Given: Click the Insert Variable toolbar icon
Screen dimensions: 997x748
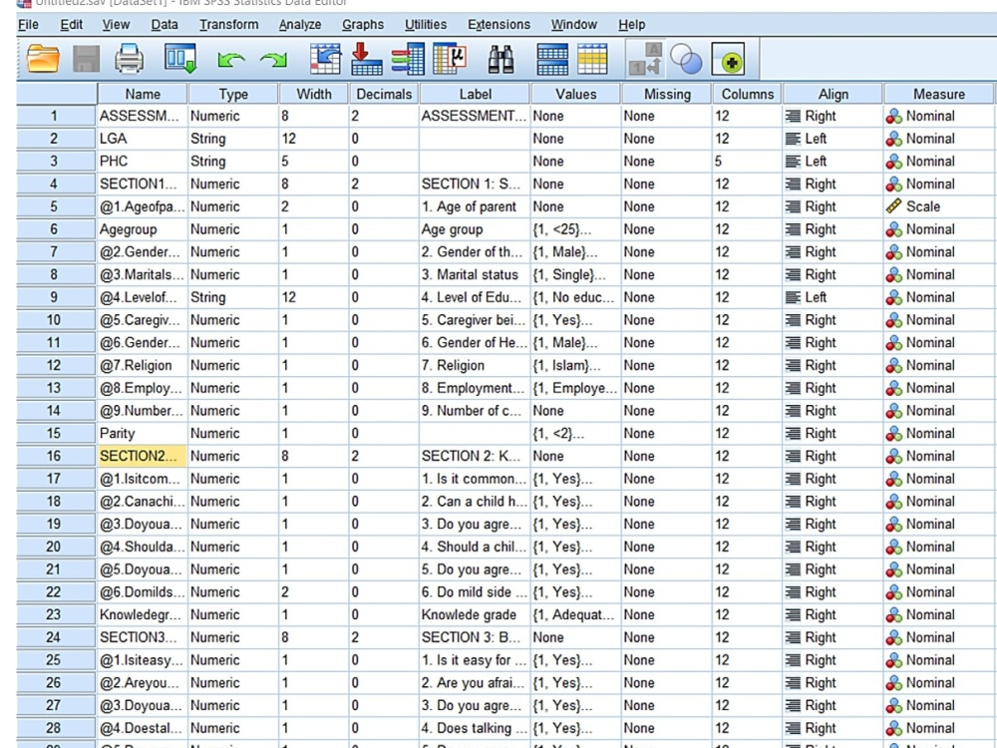Looking at the screenshot, I should click(x=592, y=59).
